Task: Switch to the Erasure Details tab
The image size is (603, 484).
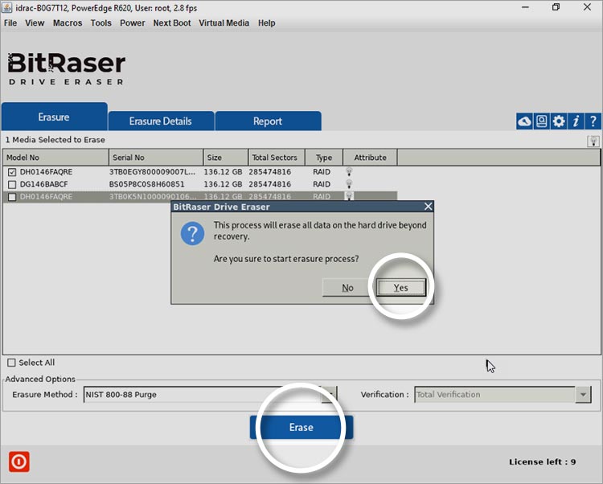Action: (161, 121)
